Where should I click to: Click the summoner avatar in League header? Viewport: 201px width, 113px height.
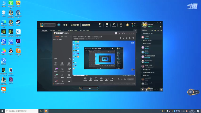point(145,25)
